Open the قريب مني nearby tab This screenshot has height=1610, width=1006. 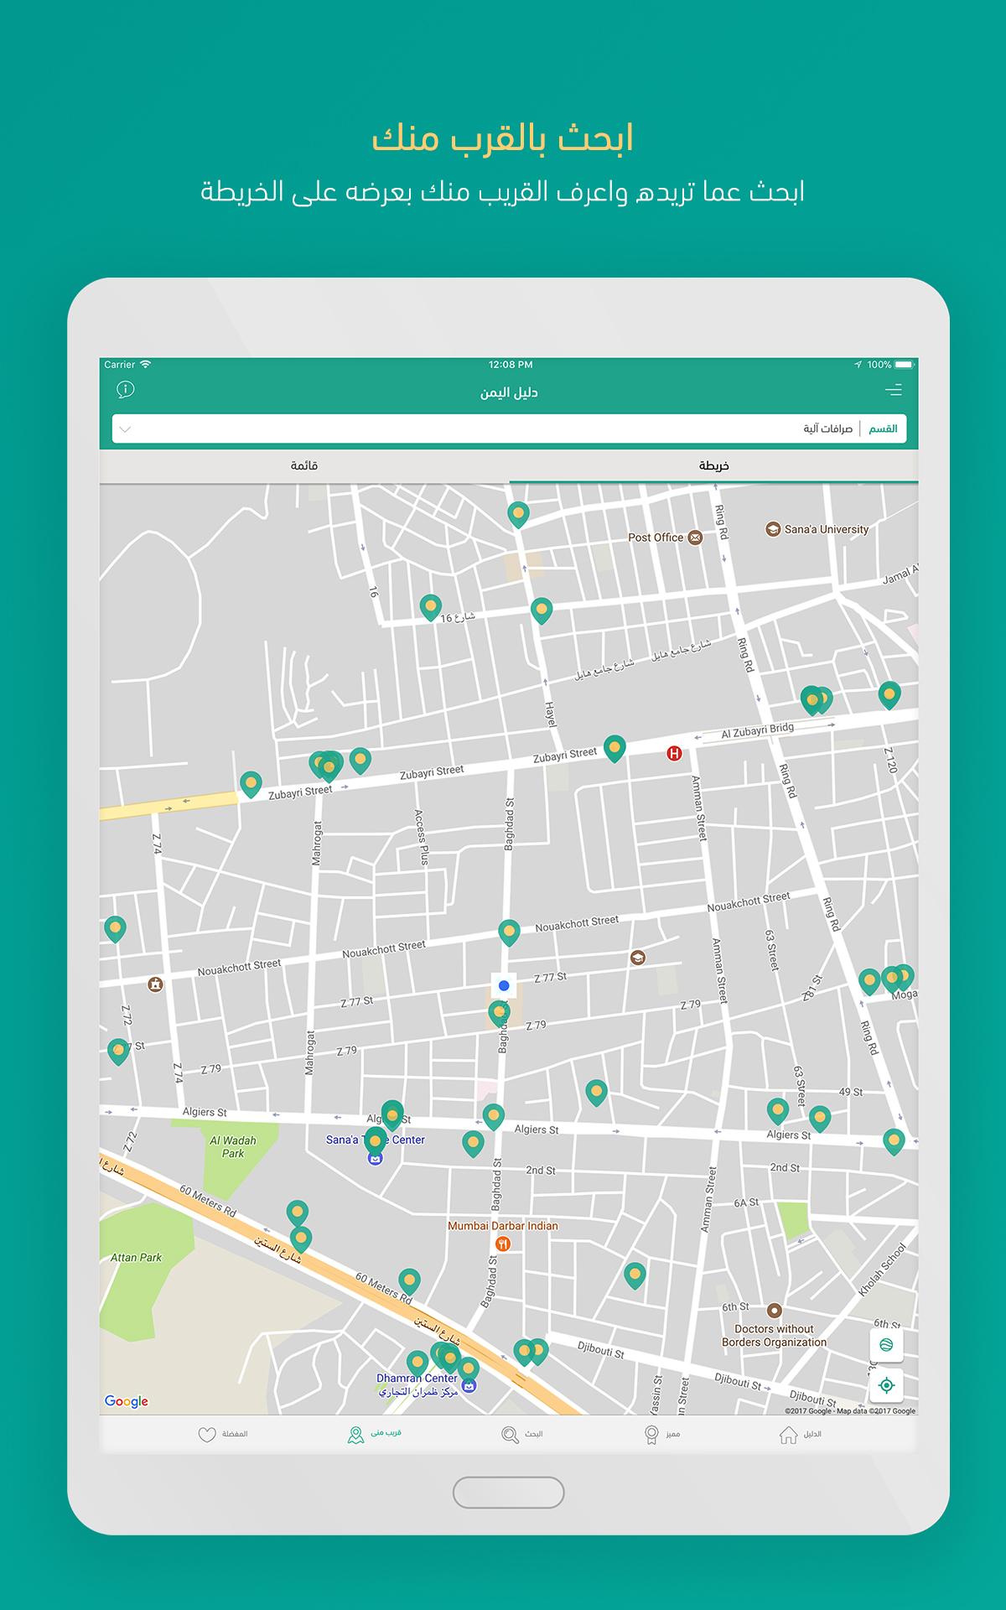[375, 1434]
